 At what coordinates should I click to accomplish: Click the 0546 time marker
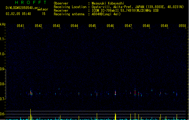[x=110, y=26]
